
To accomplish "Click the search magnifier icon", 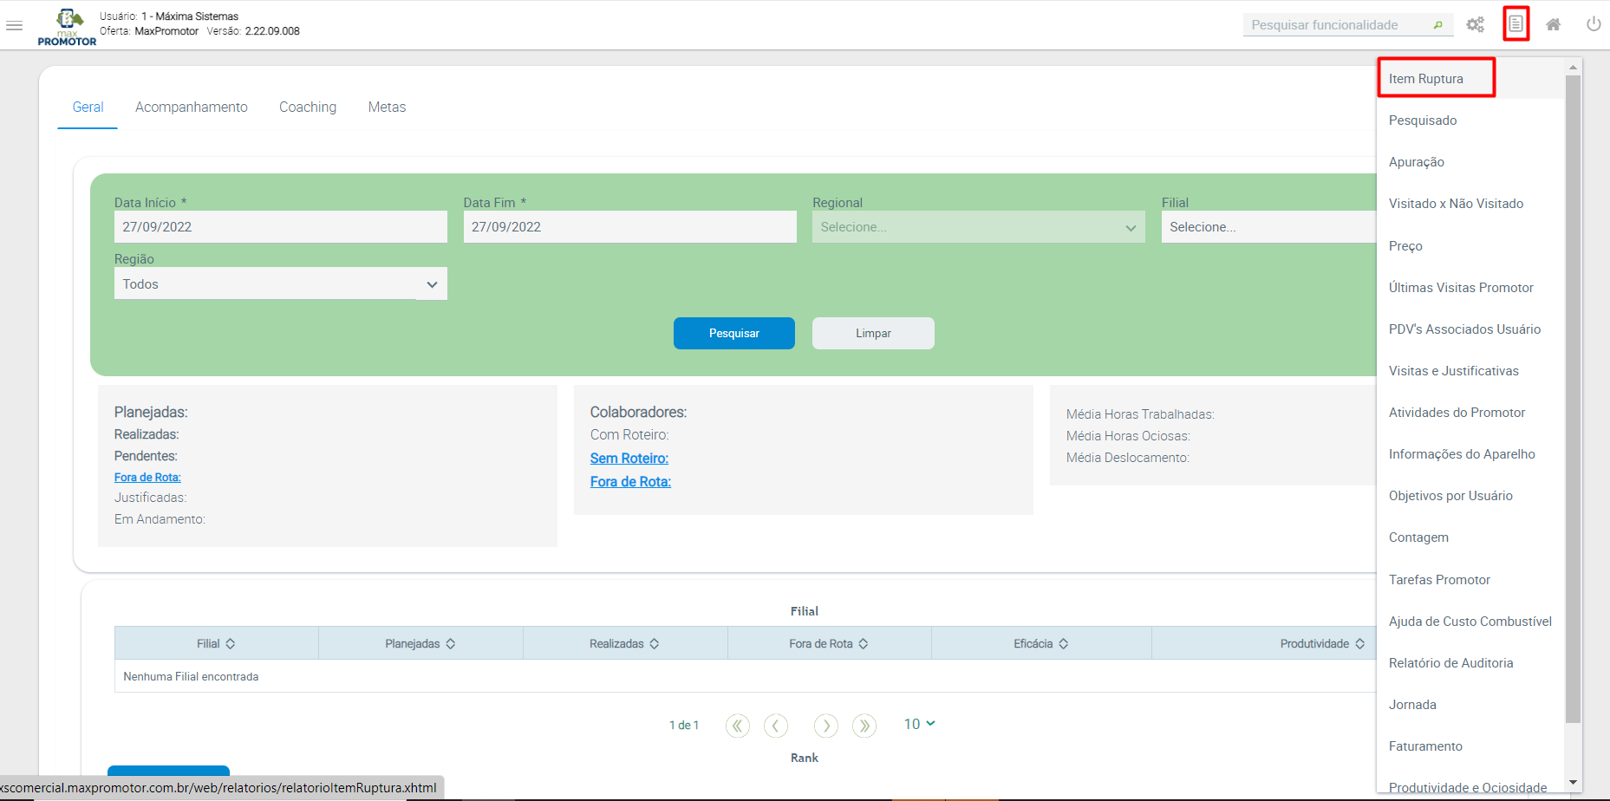I will coord(1437,25).
